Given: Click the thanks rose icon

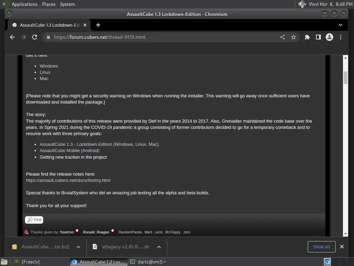Looking at the screenshot, I should [26, 232].
